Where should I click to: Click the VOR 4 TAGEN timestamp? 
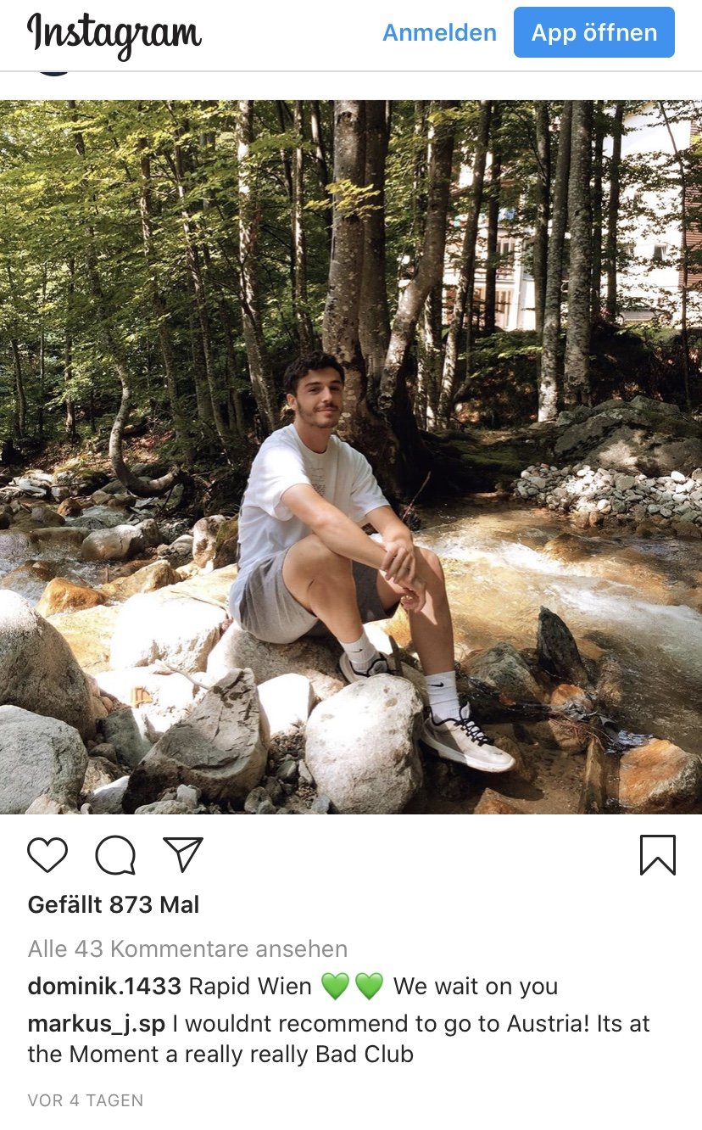86,1100
